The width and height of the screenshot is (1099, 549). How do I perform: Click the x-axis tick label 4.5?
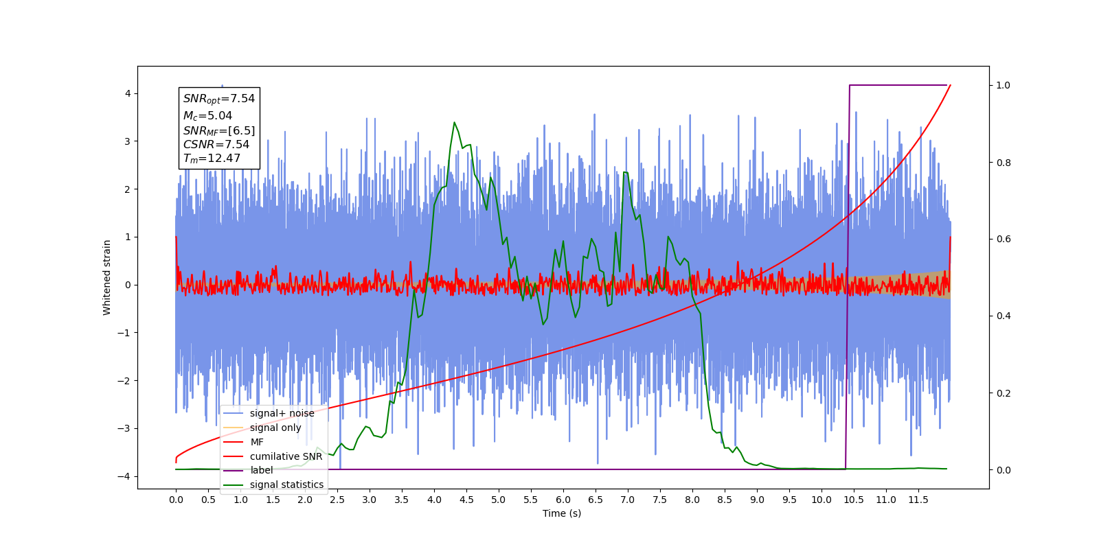coord(466,500)
